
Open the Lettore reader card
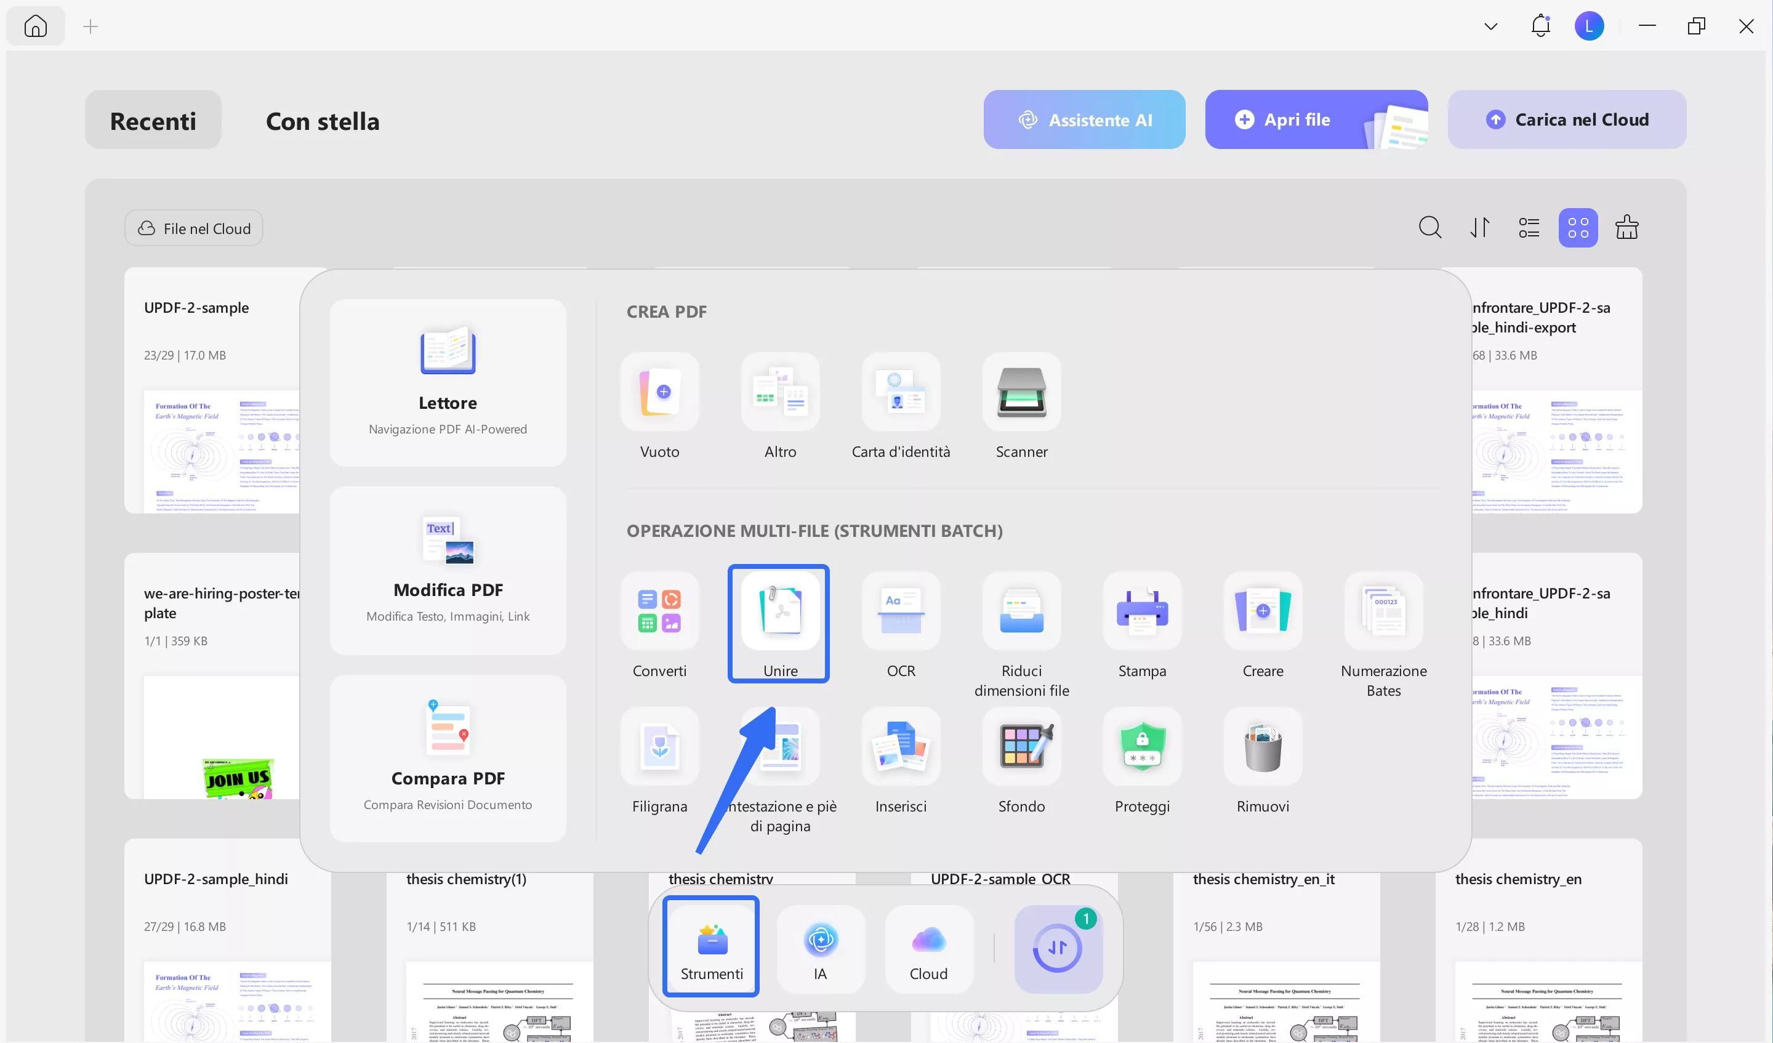point(448,383)
